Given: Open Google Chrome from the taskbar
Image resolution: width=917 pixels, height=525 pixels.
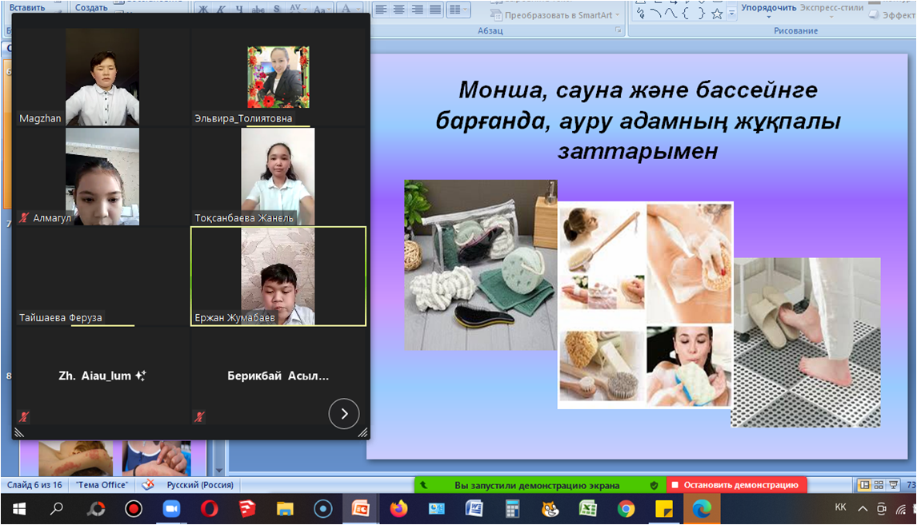Looking at the screenshot, I should (x=626, y=509).
